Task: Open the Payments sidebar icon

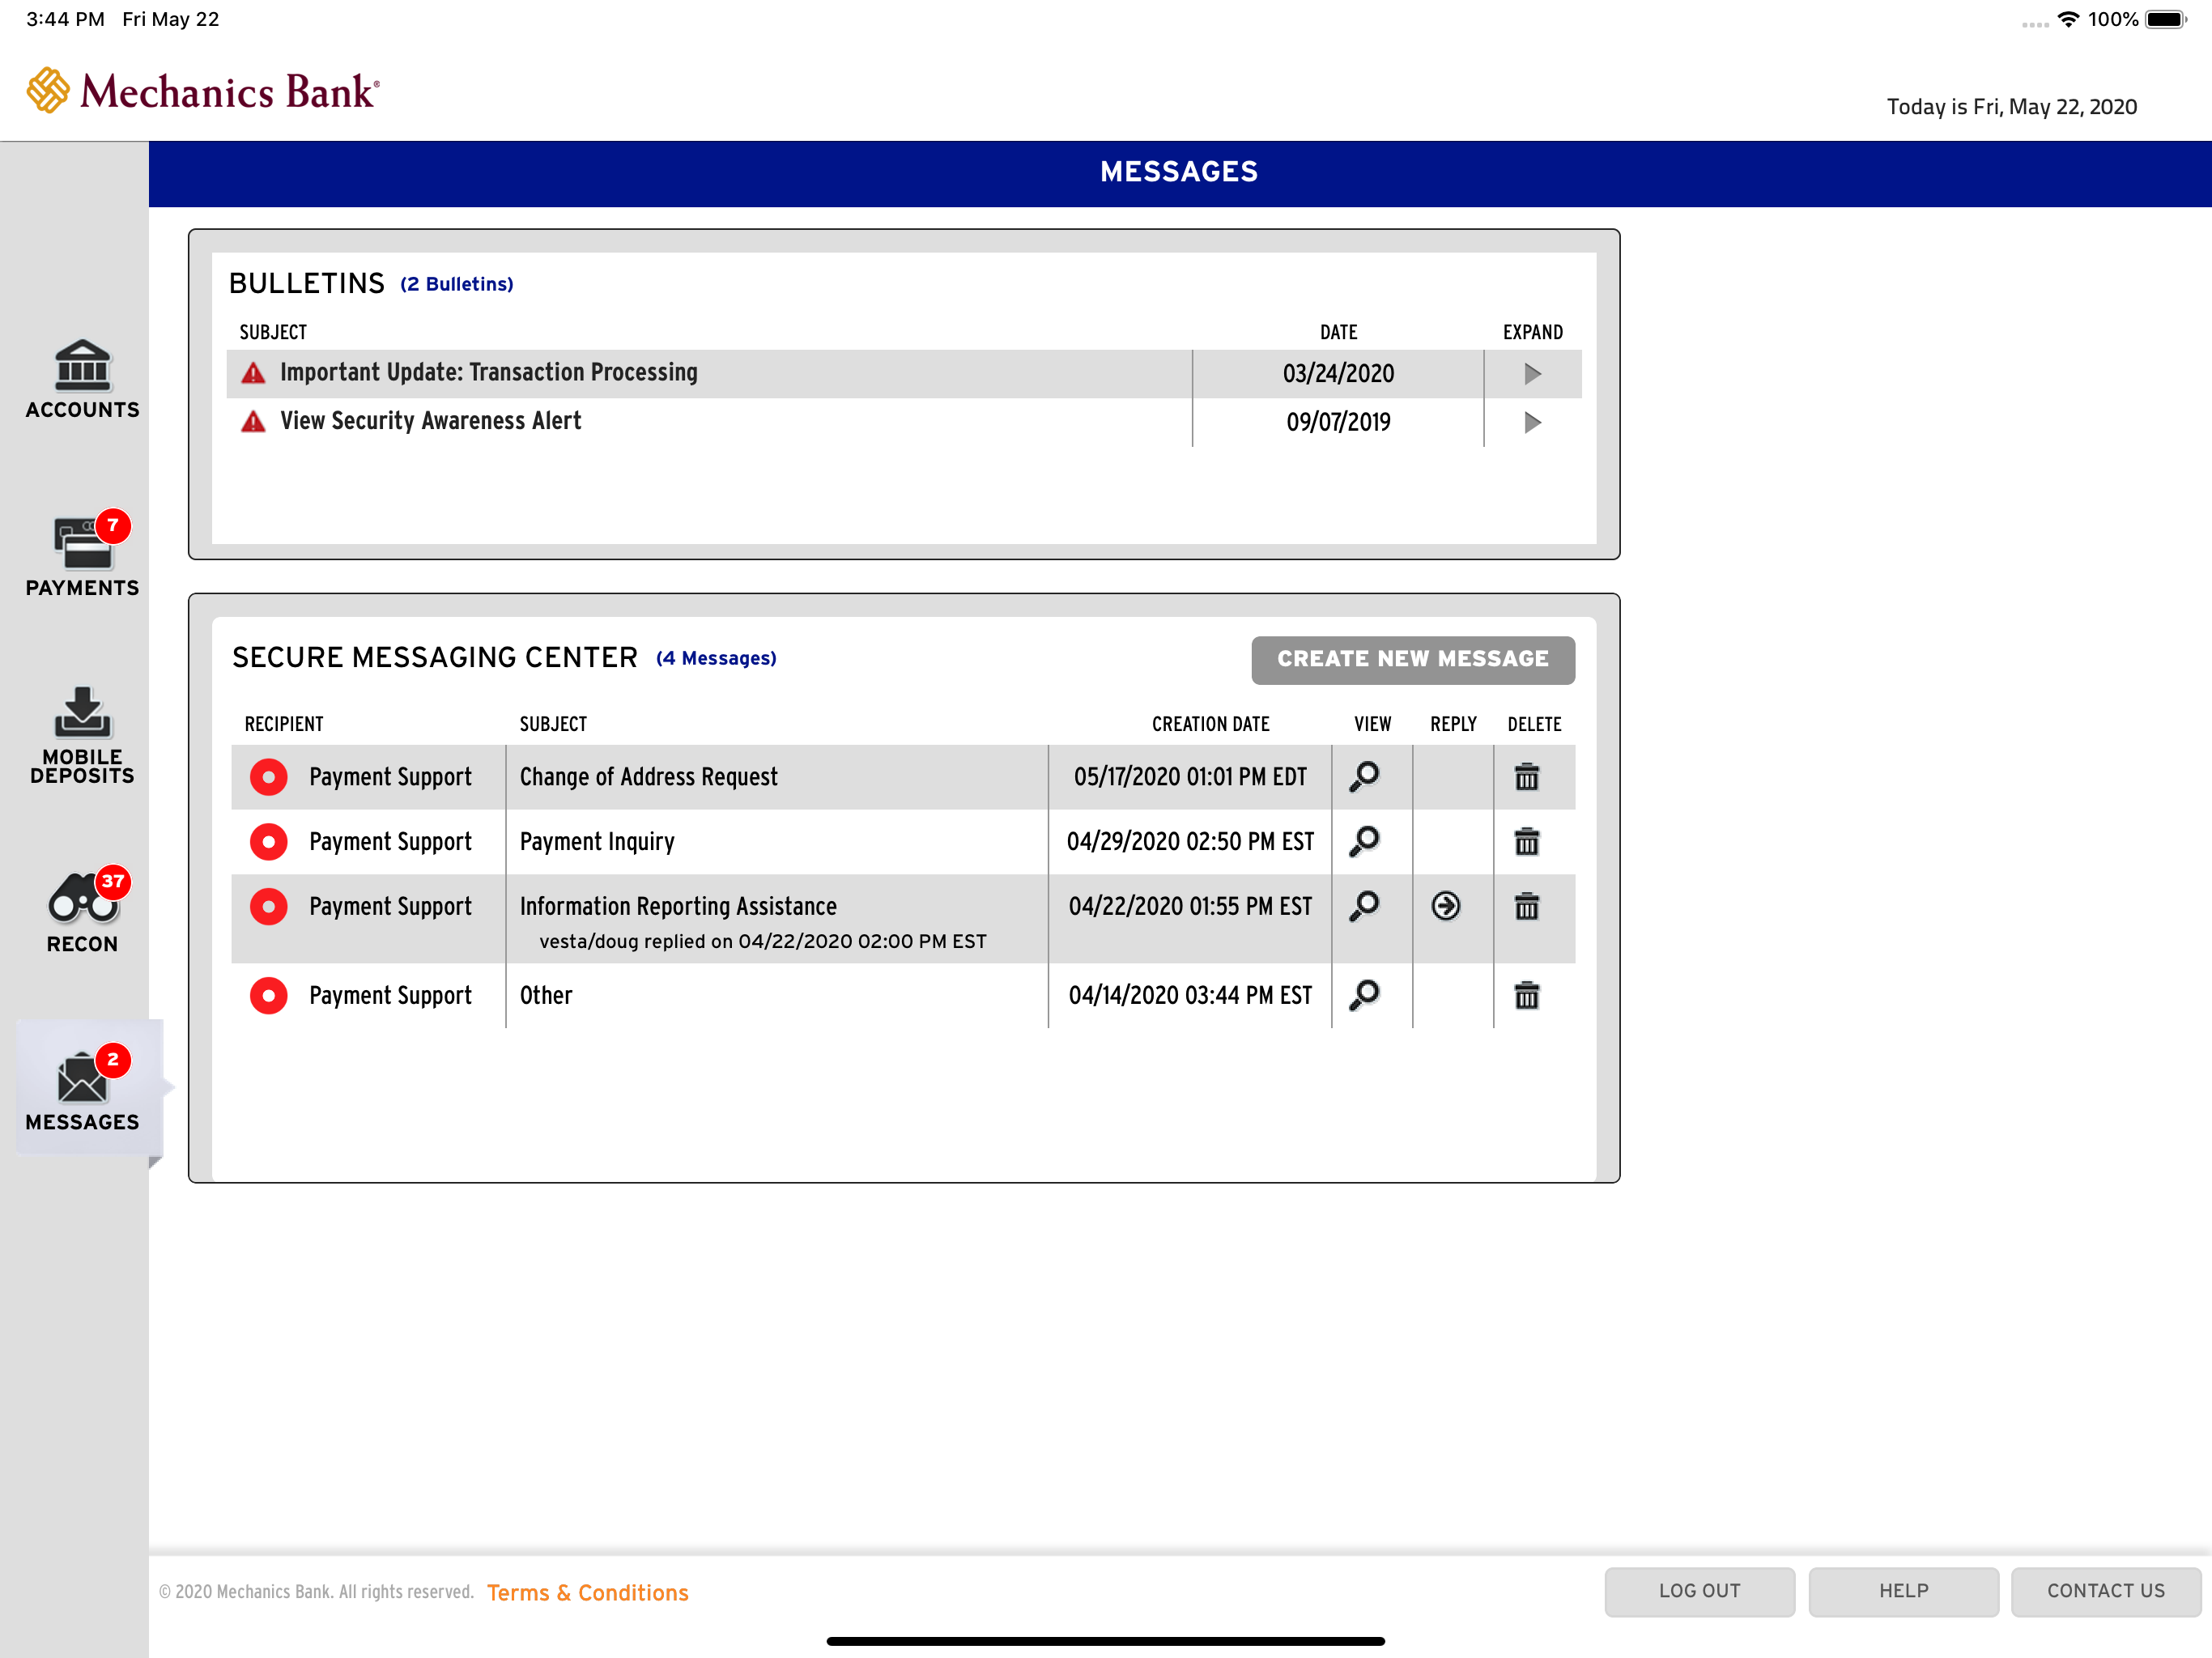Action: (x=82, y=556)
